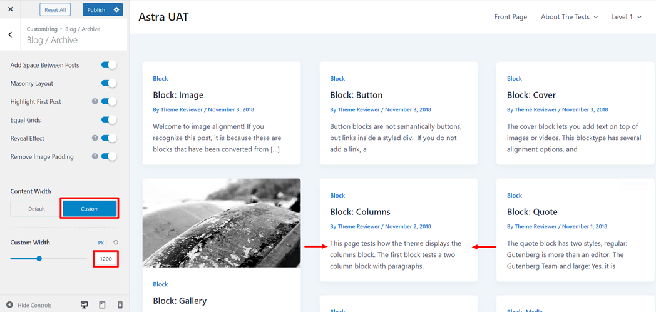Click help icon next to Highlight First Post
Viewport: 656px width, 312px height.
[x=95, y=101]
